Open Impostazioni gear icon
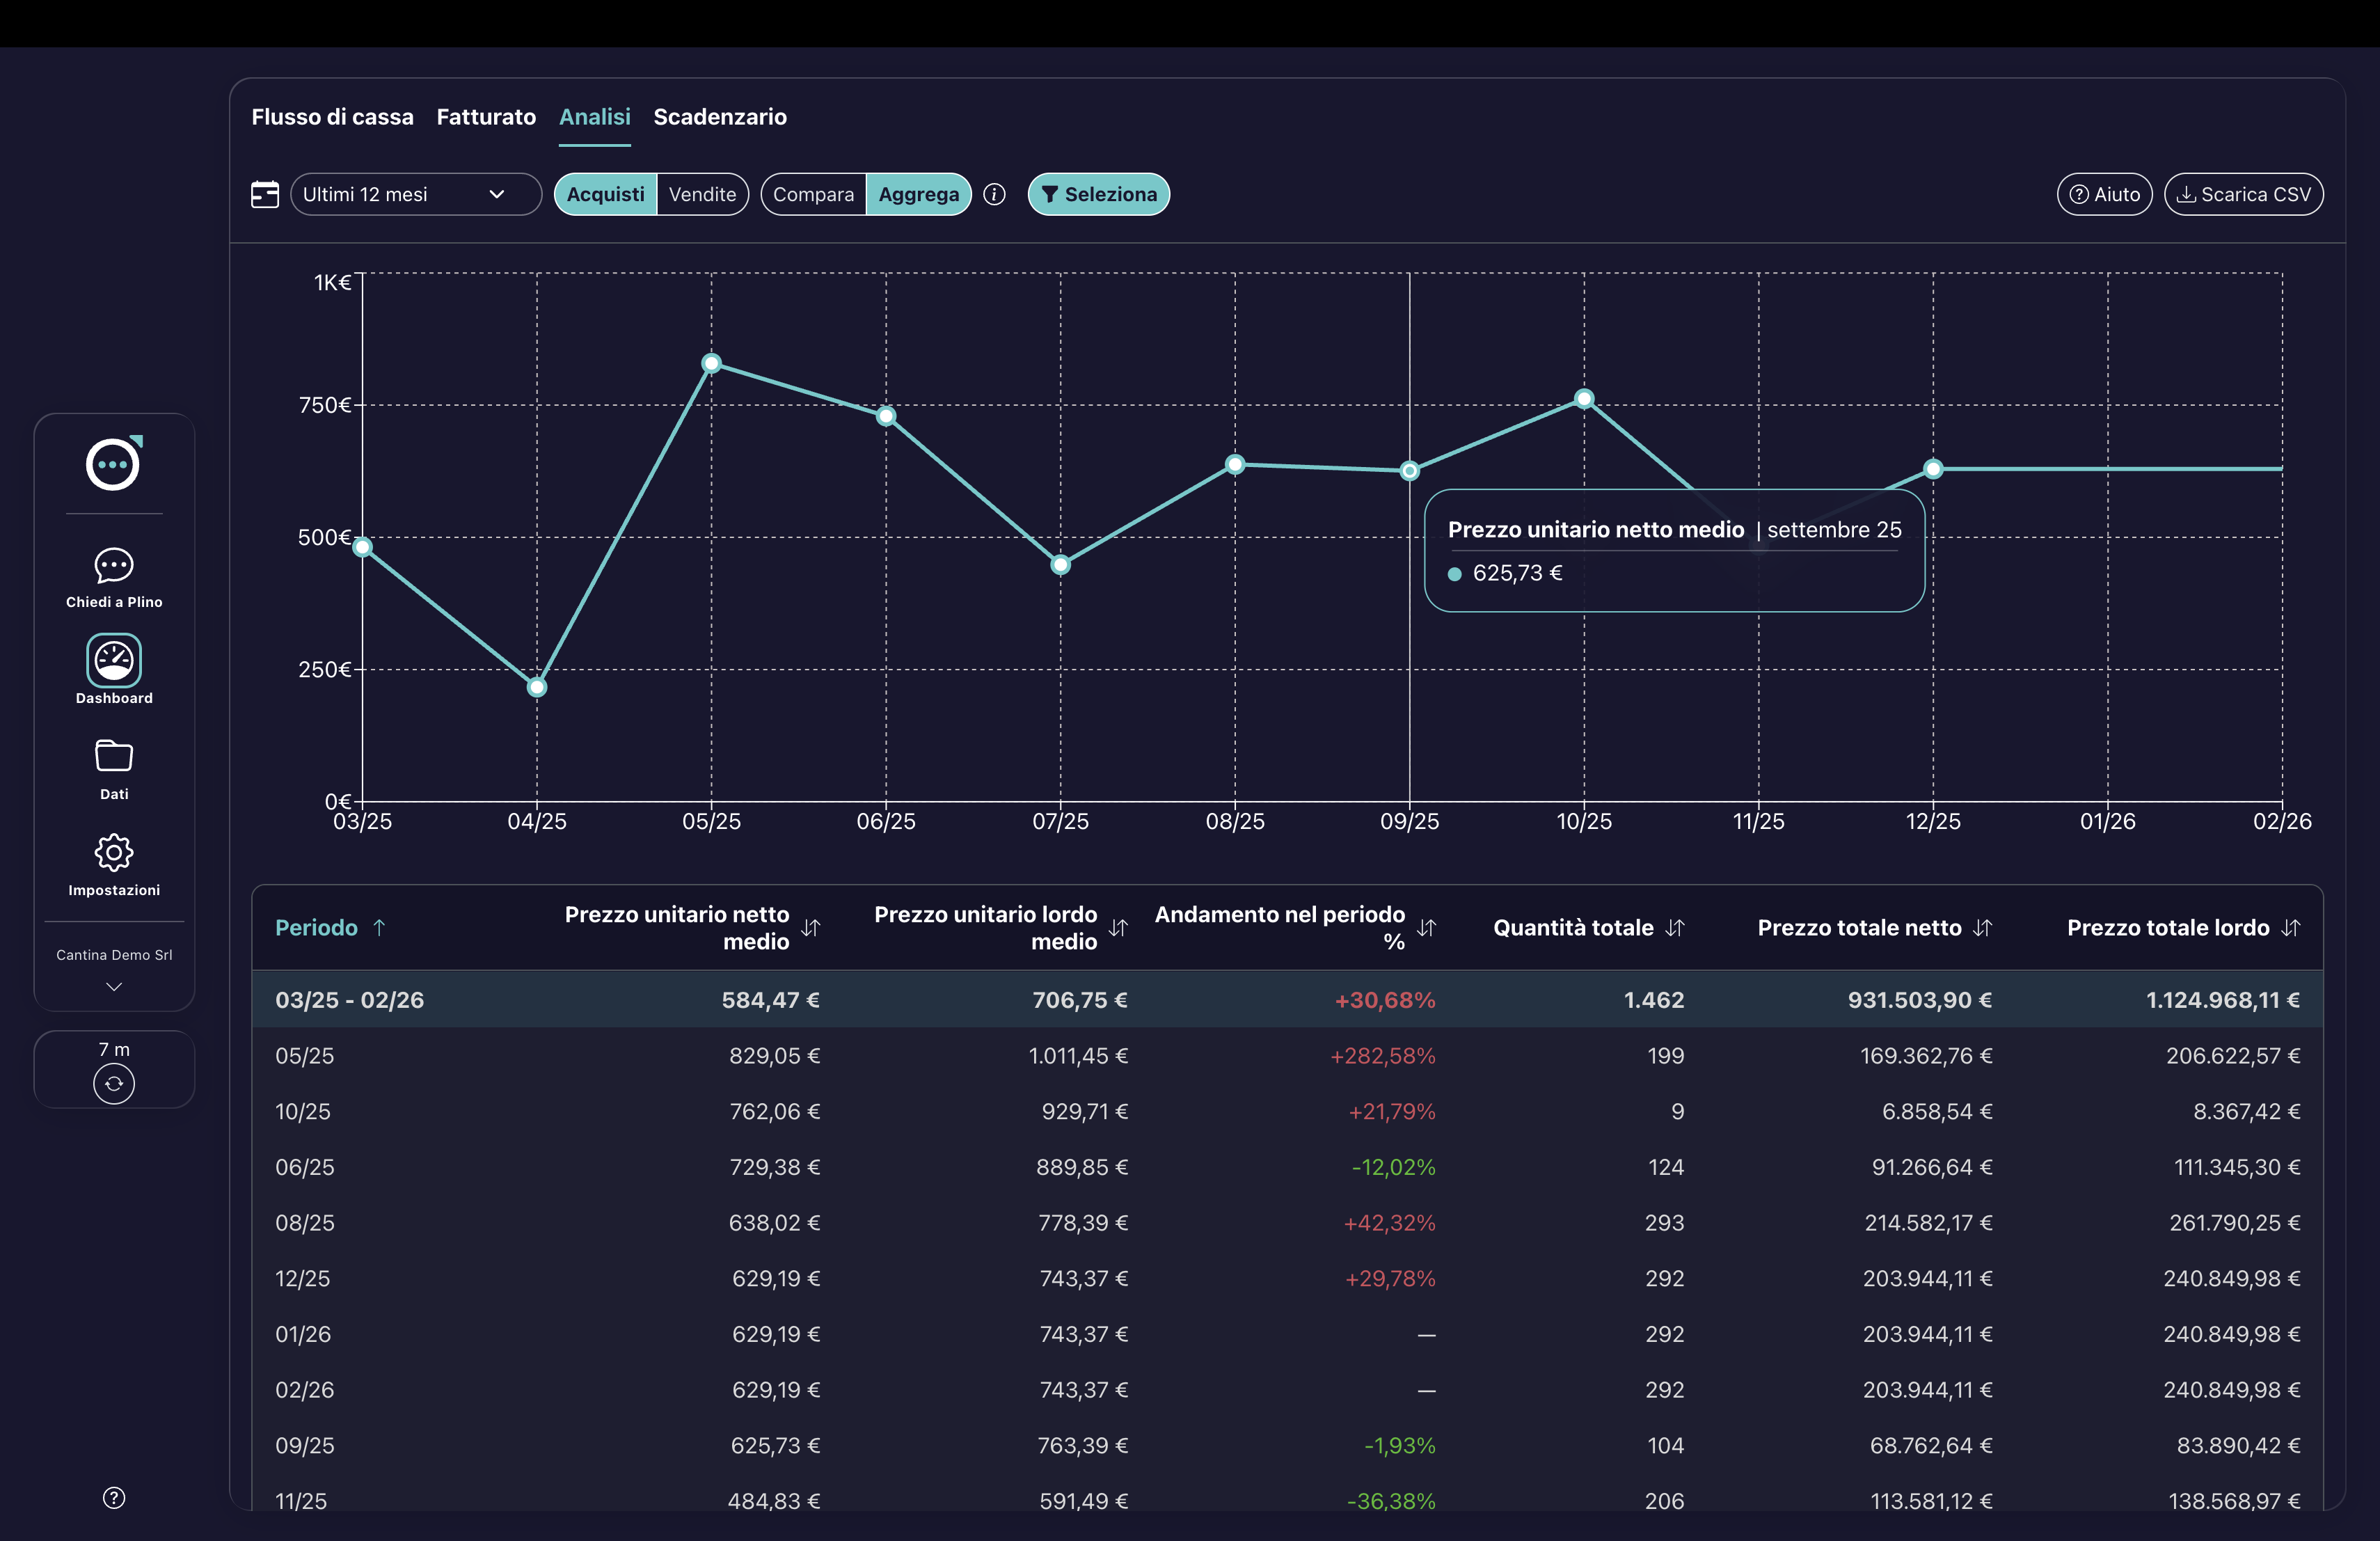 pos(113,852)
